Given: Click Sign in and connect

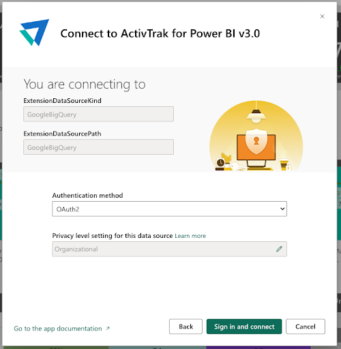Looking at the screenshot, I should (244, 327).
